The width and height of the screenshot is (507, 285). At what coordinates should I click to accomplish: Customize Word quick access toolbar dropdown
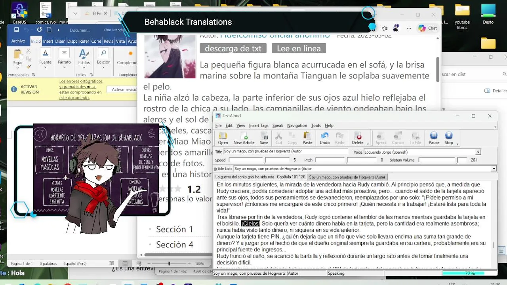click(x=59, y=30)
